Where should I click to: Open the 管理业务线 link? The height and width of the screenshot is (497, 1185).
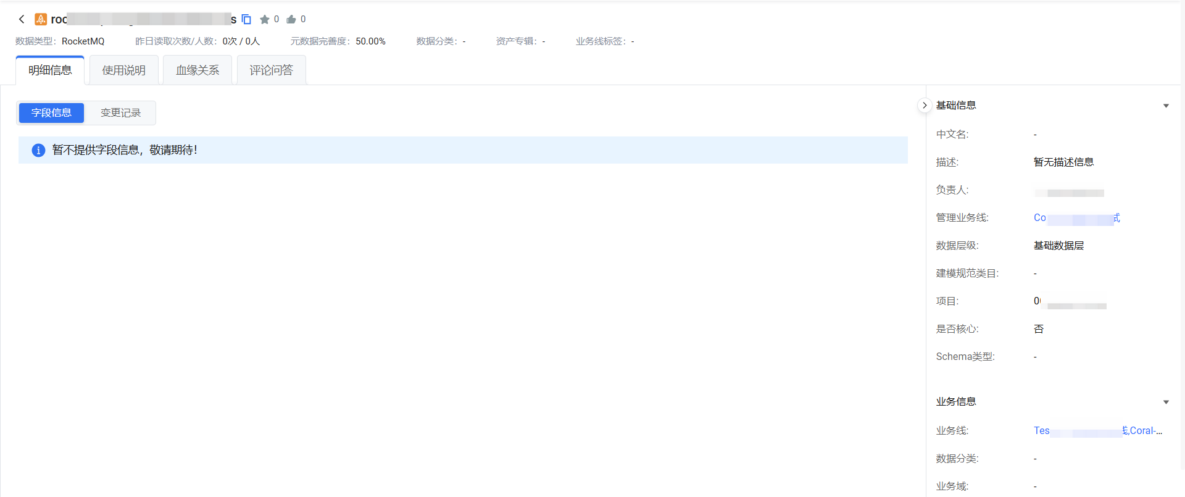[1077, 218]
